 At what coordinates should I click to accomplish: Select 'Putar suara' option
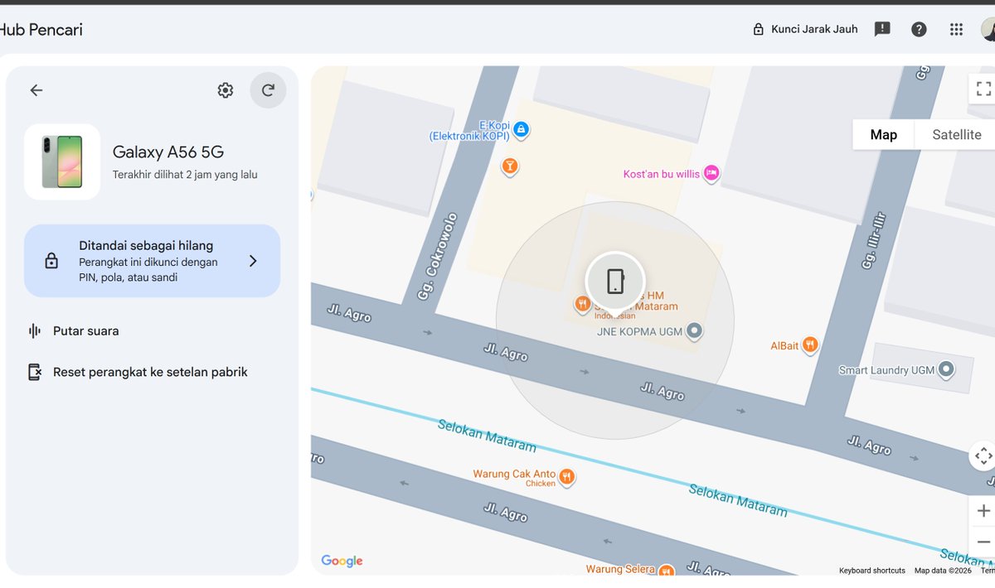click(x=86, y=330)
